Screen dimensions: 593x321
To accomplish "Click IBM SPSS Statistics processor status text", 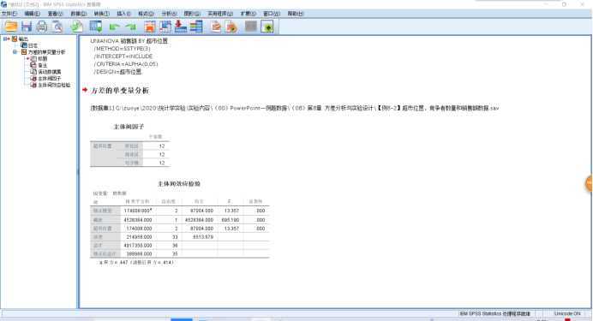I will click(494, 314).
